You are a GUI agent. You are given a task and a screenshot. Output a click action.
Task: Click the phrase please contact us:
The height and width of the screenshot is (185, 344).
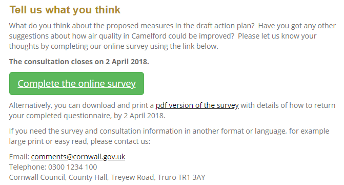pyautogui.click(x=120, y=141)
